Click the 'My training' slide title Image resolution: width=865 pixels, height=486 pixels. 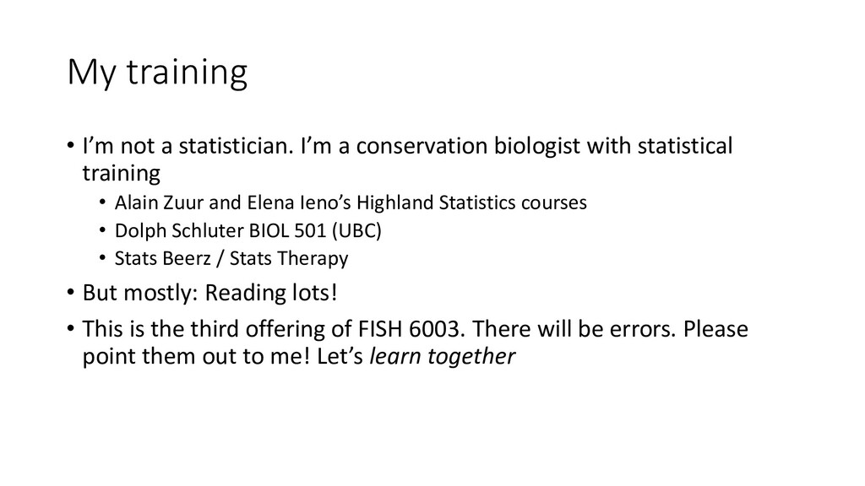157,73
